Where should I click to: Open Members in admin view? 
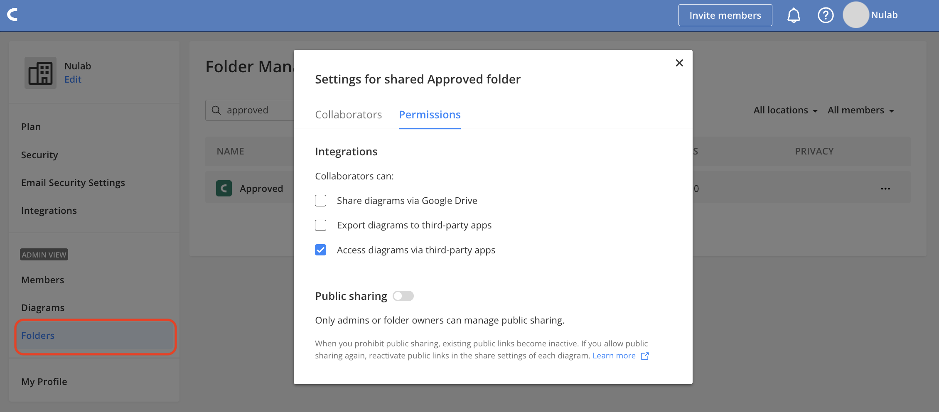click(43, 280)
